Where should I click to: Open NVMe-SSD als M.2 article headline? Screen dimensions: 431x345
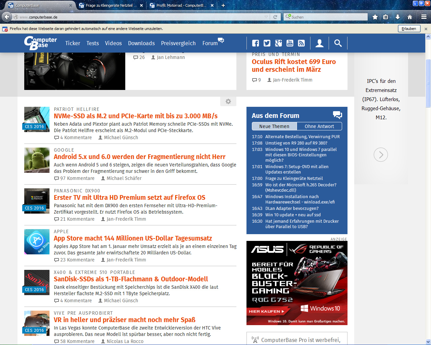(x=136, y=116)
